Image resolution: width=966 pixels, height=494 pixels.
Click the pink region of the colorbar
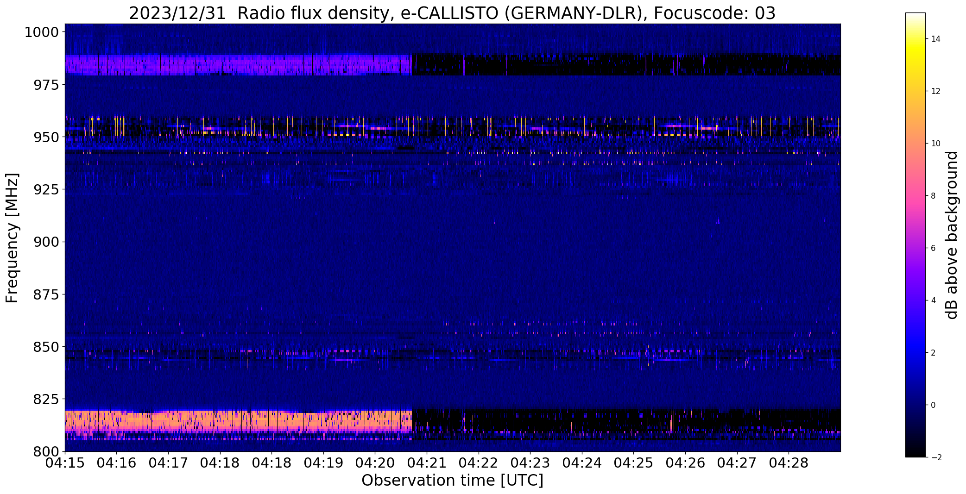tap(915, 199)
